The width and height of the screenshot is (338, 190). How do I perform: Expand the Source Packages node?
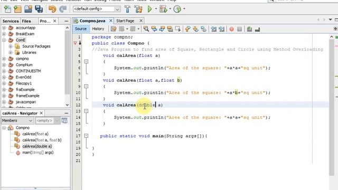11,46
